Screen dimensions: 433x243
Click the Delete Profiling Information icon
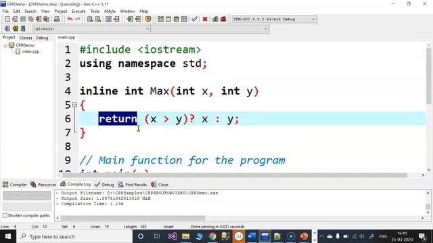click(x=223, y=19)
